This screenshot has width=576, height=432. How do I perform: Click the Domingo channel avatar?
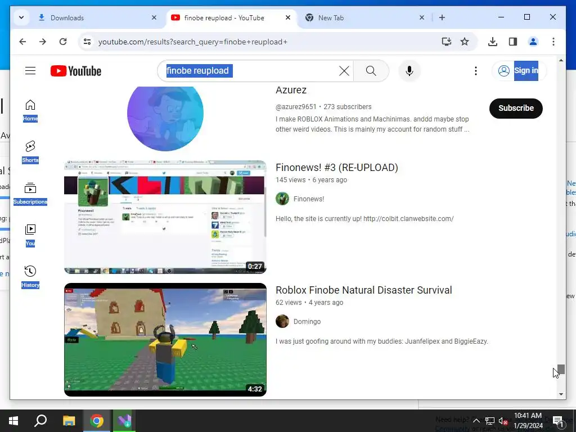click(282, 321)
